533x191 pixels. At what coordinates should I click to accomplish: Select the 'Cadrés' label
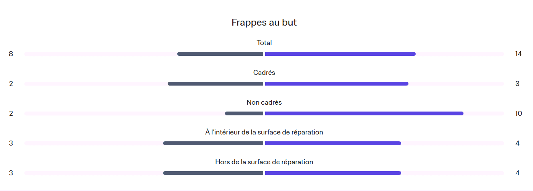coord(264,73)
